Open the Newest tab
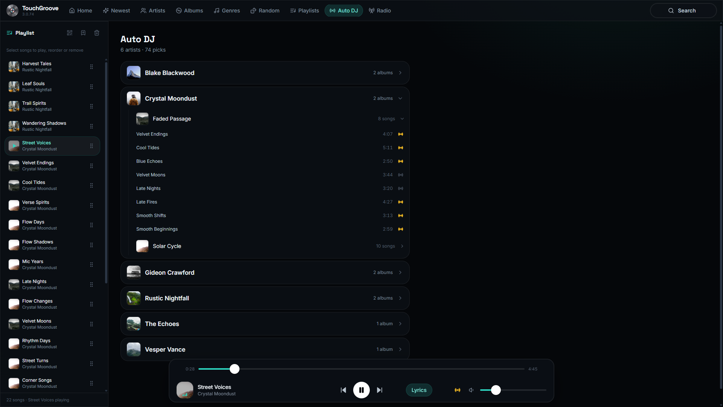This screenshot has width=723, height=407. pos(116,11)
